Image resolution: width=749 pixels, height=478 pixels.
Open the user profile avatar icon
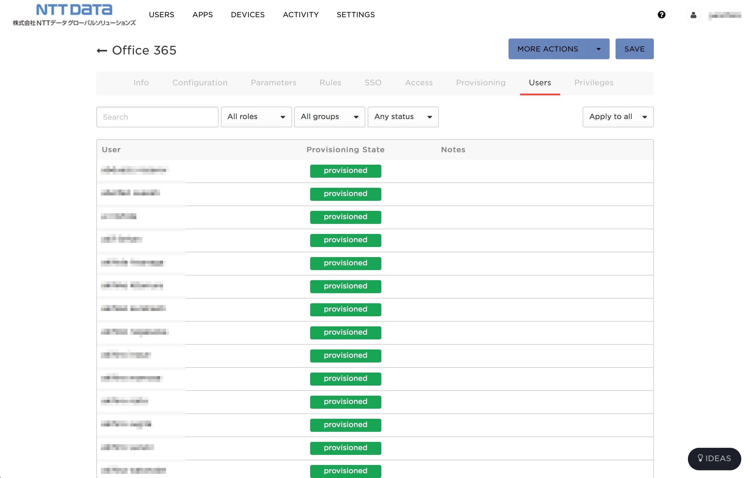tap(693, 15)
